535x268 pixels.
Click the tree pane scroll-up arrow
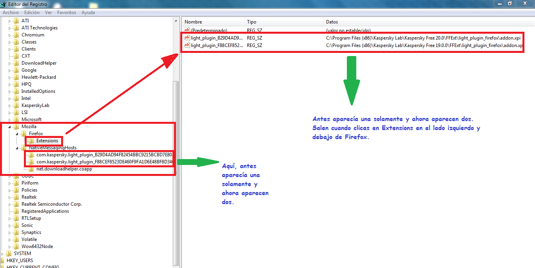click(176, 20)
